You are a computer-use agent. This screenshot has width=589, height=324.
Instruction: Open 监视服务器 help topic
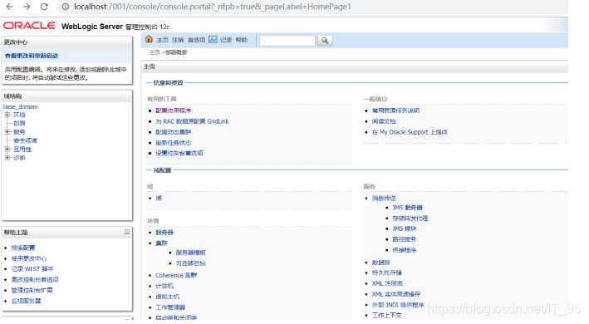point(26,301)
